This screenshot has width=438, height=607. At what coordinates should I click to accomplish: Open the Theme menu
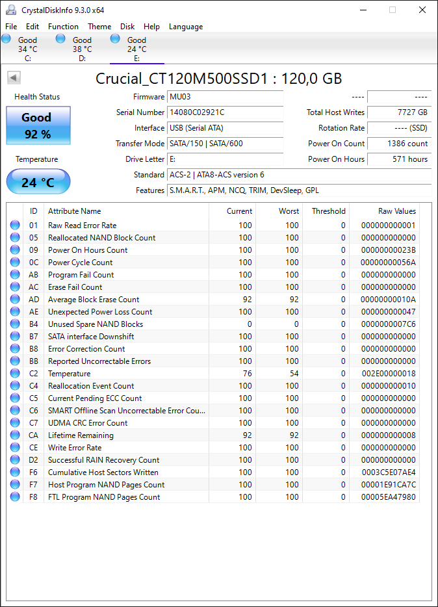click(99, 27)
